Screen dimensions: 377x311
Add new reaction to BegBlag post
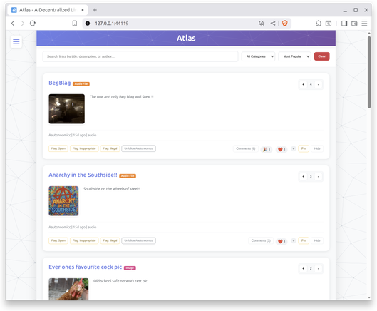[294, 149]
